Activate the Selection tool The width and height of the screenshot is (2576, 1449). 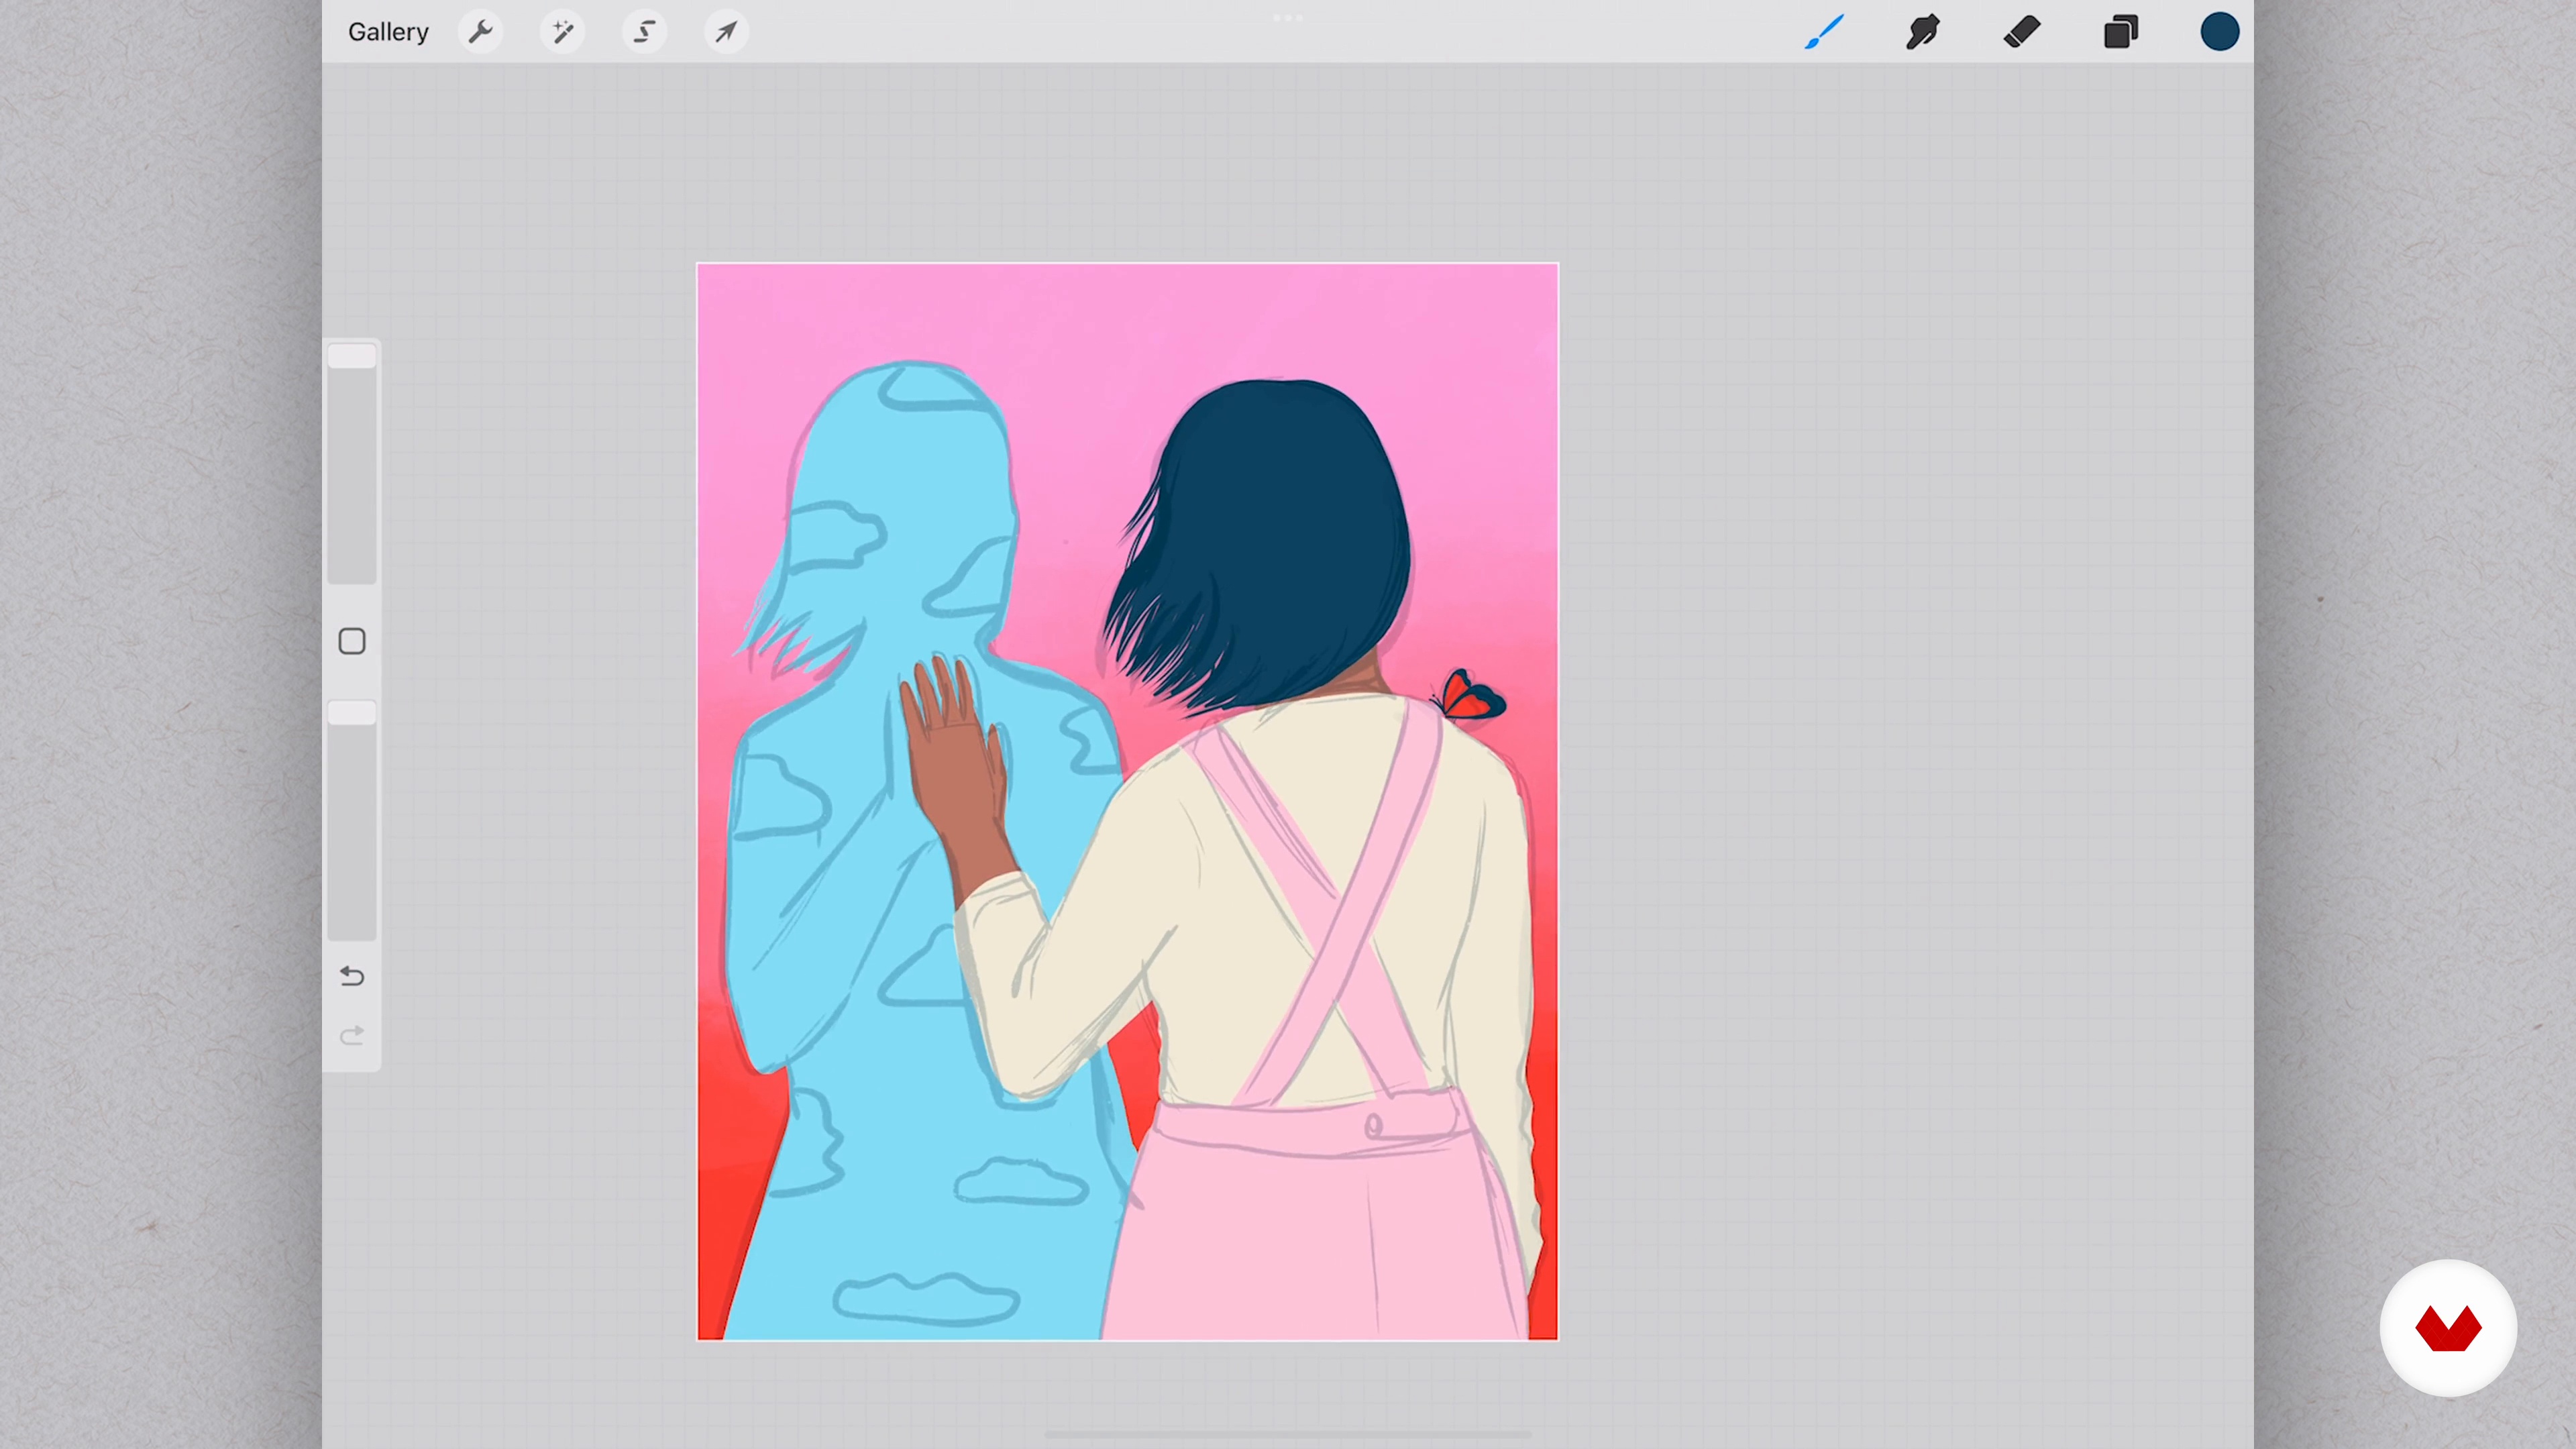click(645, 32)
